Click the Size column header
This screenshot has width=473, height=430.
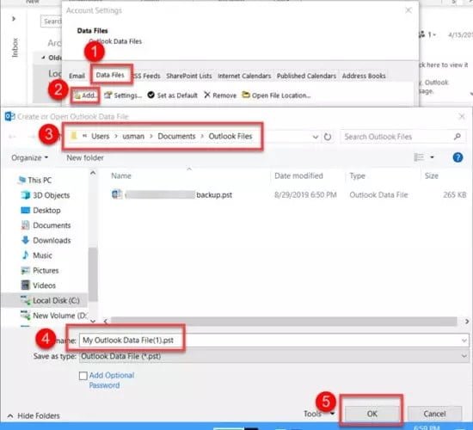point(432,176)
